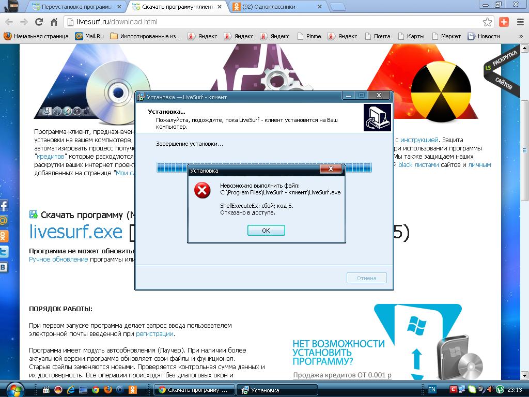Open uTorrent tray icon
The image size is (529, 397).
click(500, 390)
